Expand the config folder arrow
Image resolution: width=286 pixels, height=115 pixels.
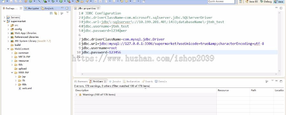(x=8, y=29)
